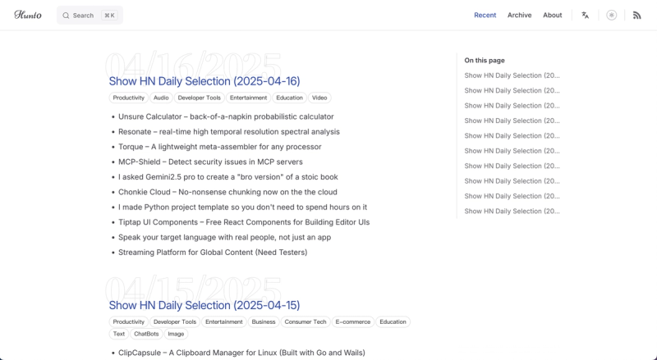Open the language translation switcher

coord(585,15)
